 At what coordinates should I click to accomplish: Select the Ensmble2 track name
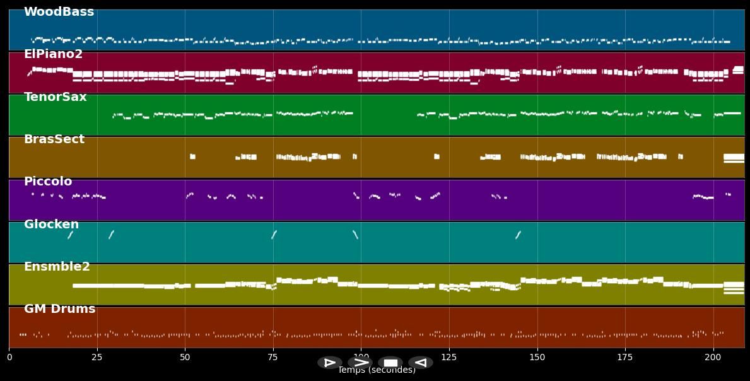click(57, 267)
